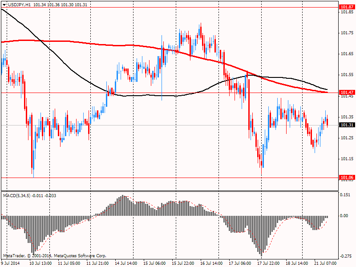Click the 16 Jul 14:00 time label
This screenshot has height=267, width=356.
coord(212,263)
